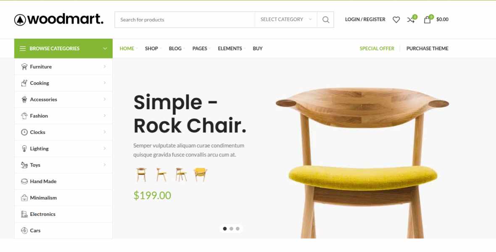Open the wishlist heart icon
Screen dimensions: 496x252
pyautogui.click(x=396, y=20)
